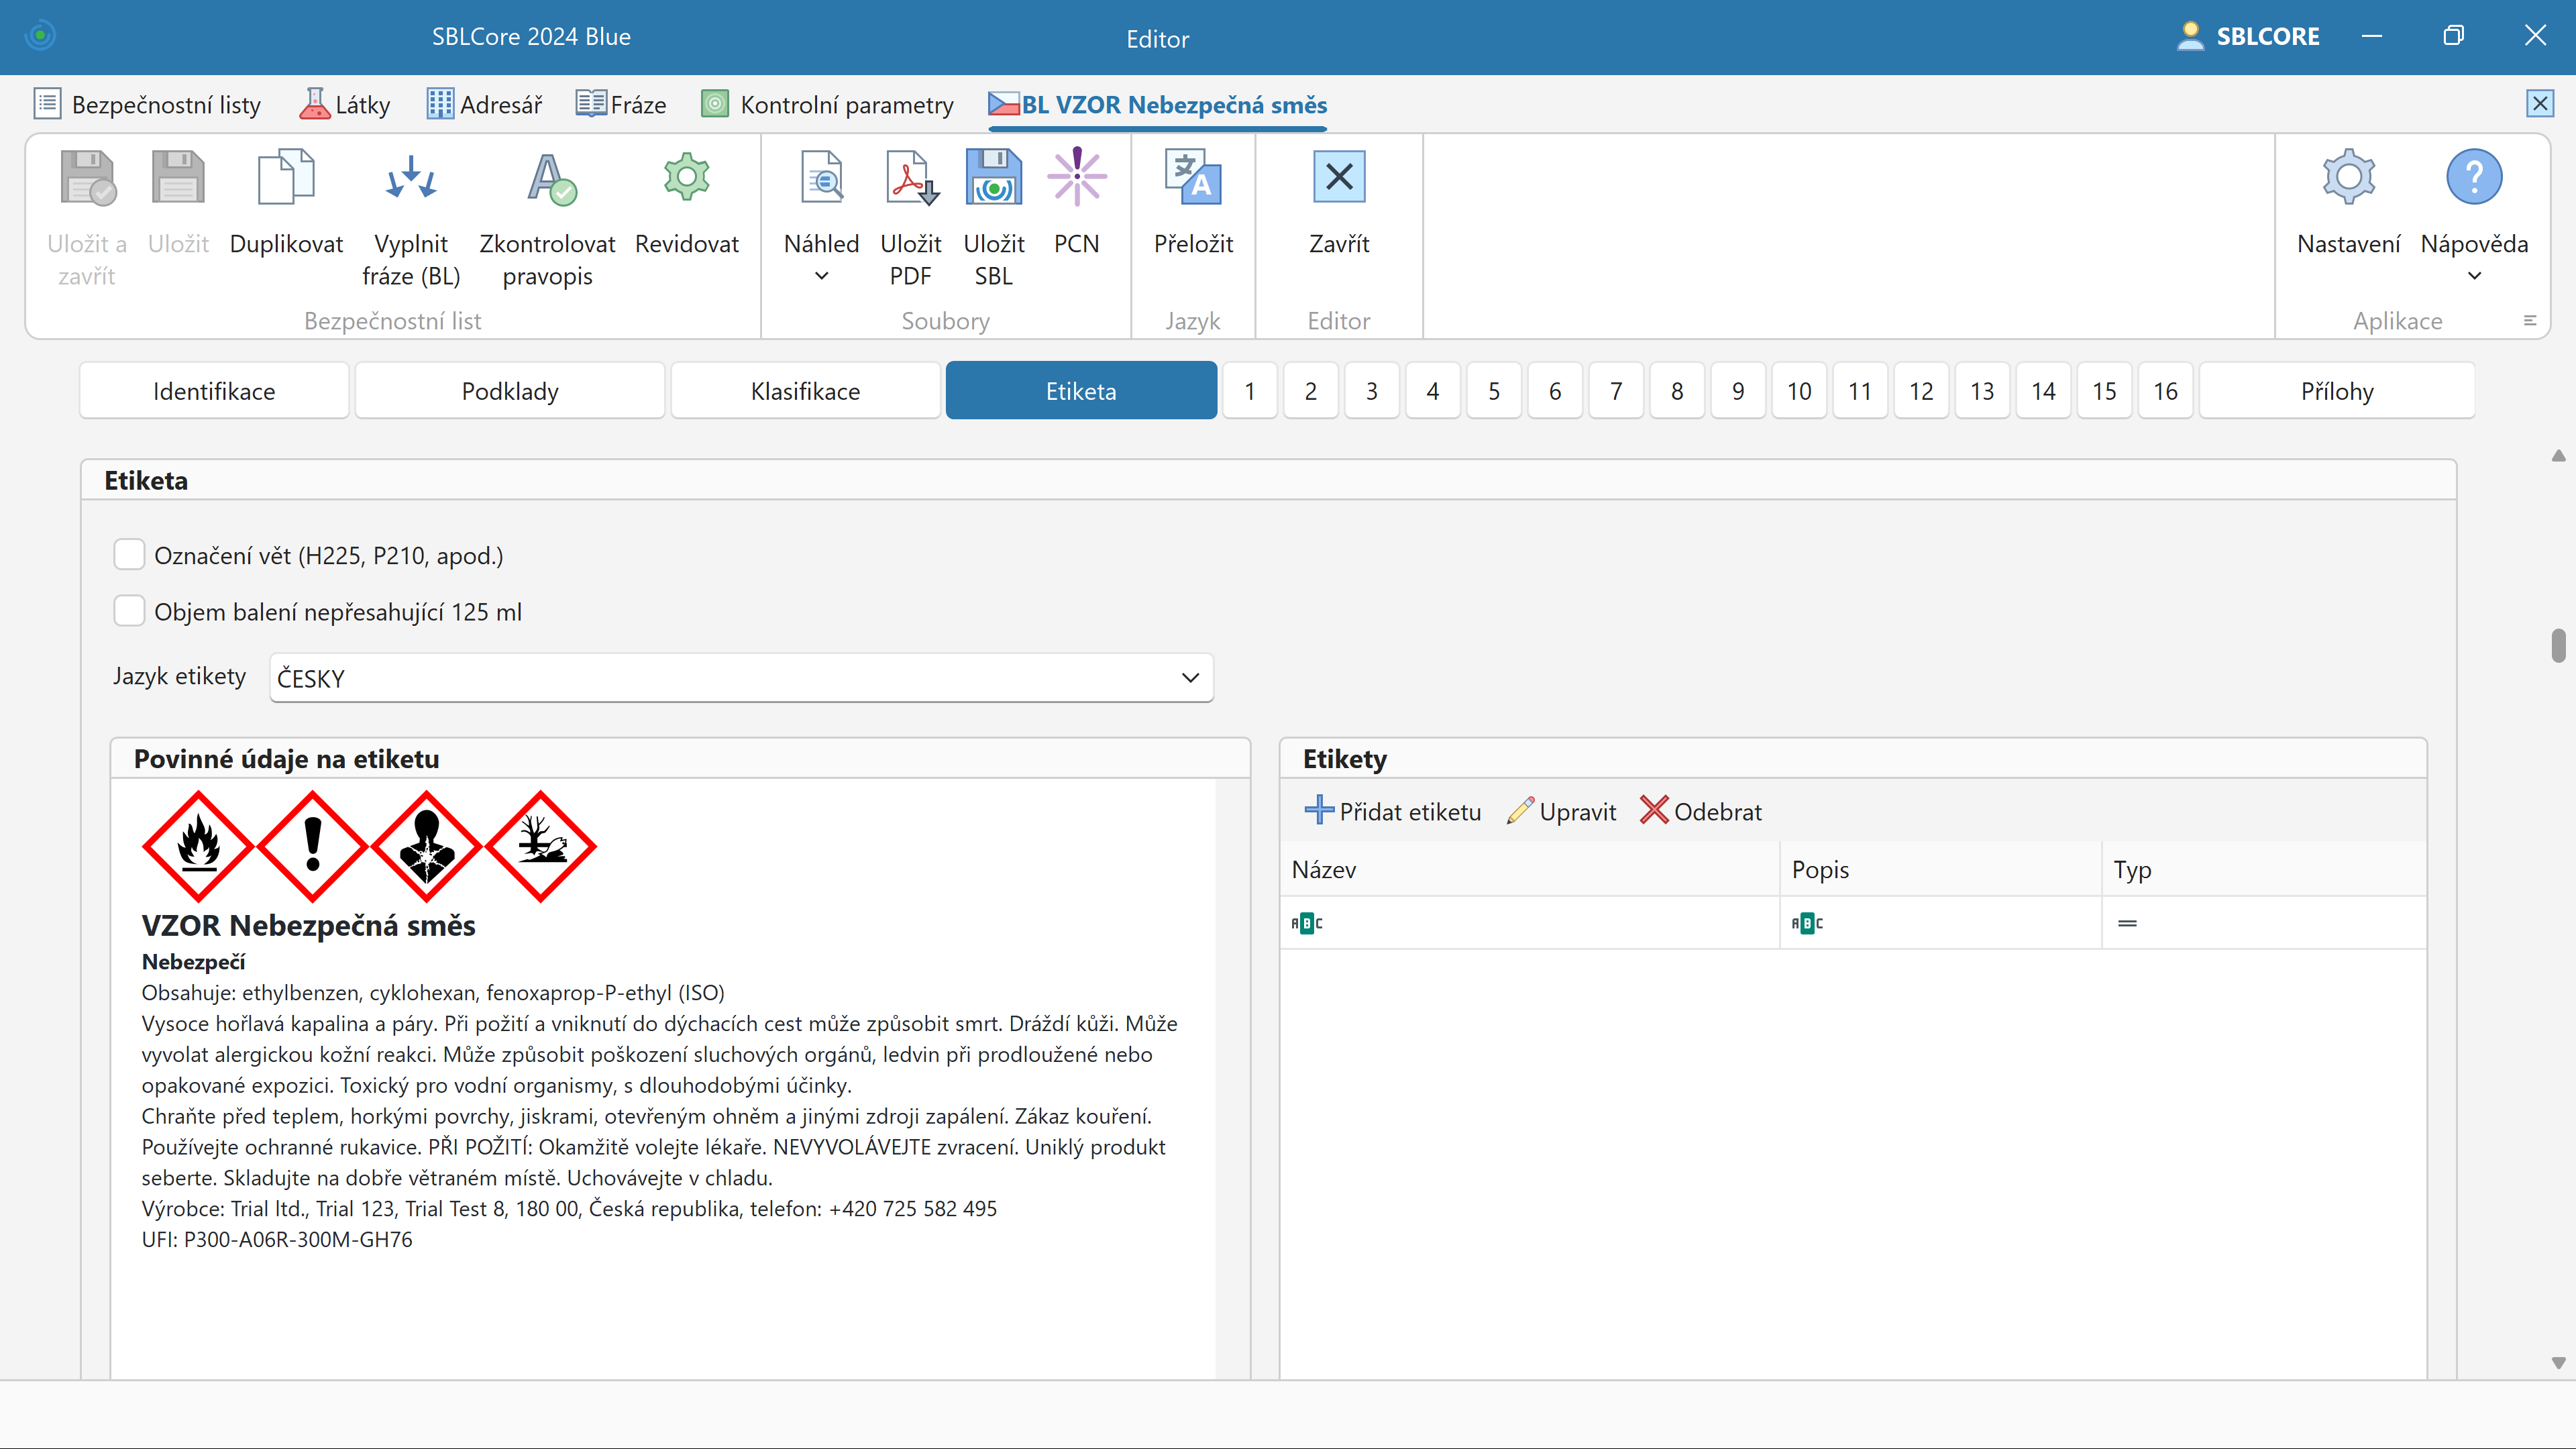Screen dimensions: 2576x1449
Task: Expand the Nápověda dropdown chevron
Action: click(x=2474, y=277)
